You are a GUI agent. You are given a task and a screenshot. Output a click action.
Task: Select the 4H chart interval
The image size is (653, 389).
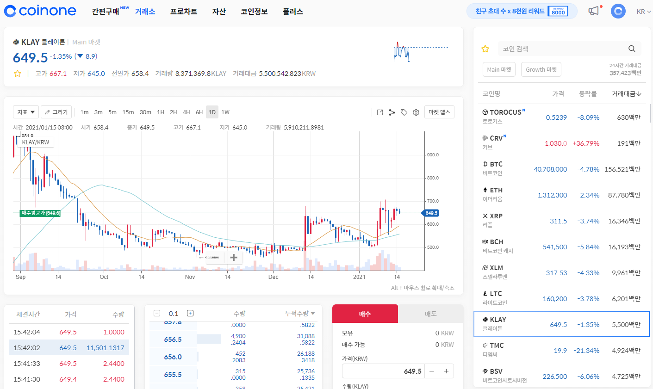[186, 112]
